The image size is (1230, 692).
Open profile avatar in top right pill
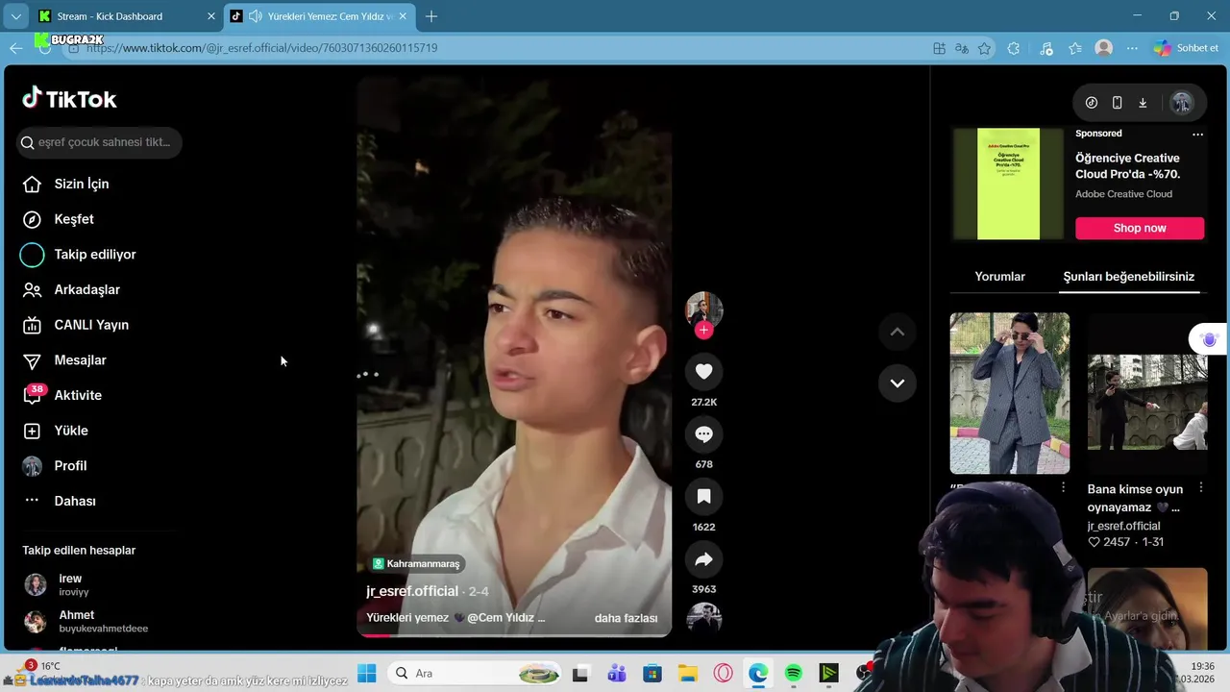pos(1182,103)
